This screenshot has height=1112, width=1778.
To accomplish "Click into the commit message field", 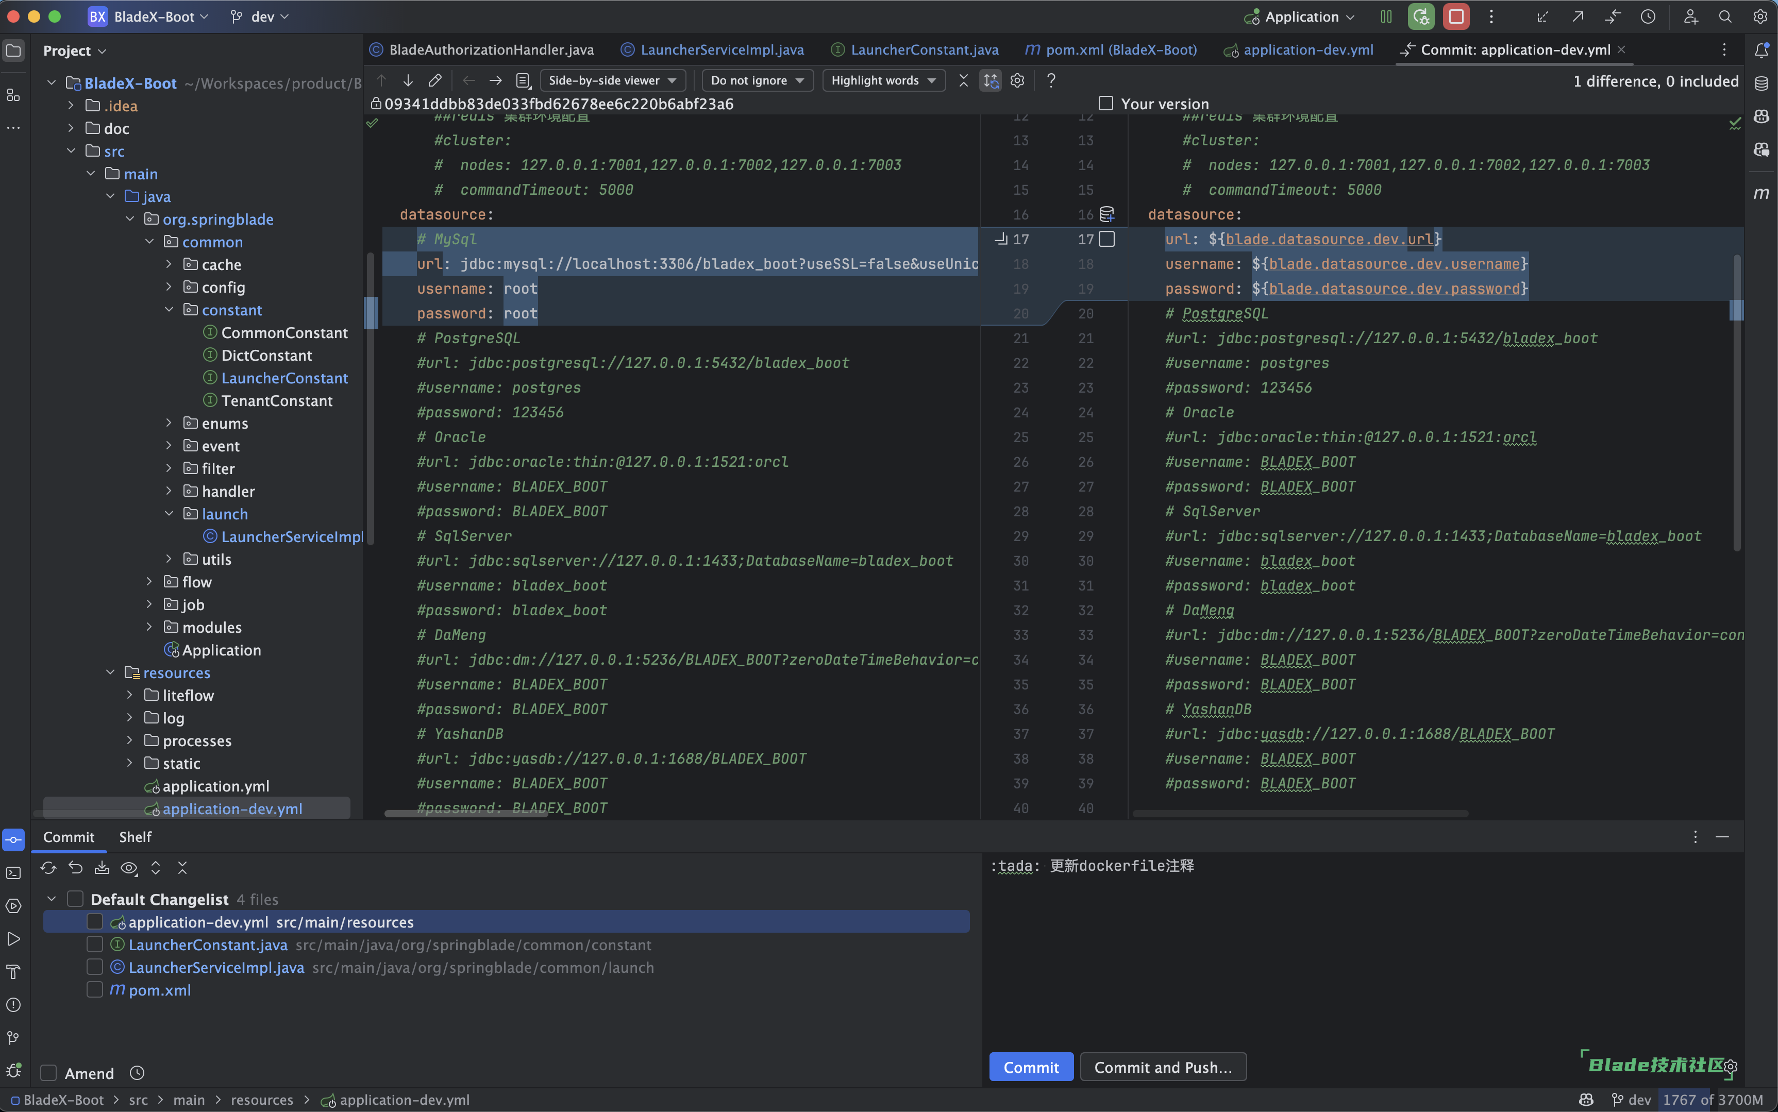I will [x=1363, y=949].
